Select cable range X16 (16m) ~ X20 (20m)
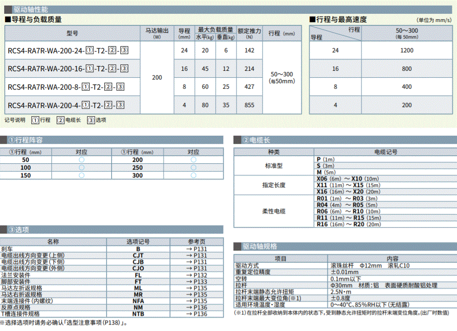 349,192
